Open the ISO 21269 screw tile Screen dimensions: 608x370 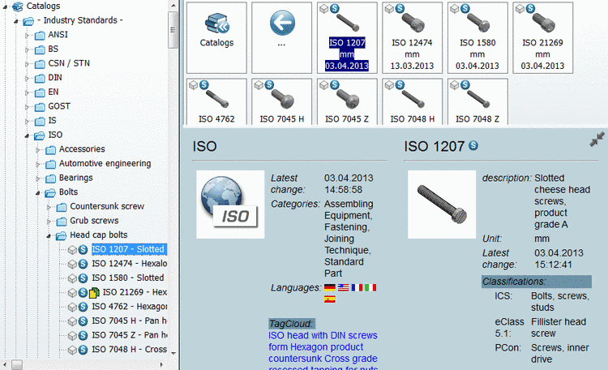click(x=542, y=37)
